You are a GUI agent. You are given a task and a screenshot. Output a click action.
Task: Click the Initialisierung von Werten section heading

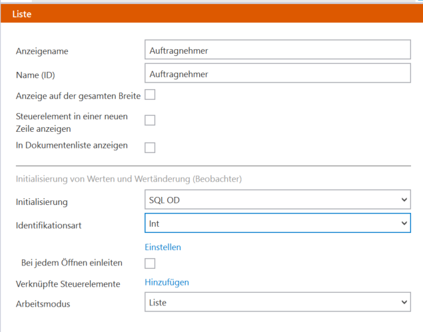pos(129,179)
